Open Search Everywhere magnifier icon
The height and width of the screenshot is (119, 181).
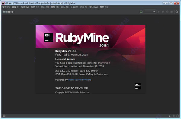(177, 12)
